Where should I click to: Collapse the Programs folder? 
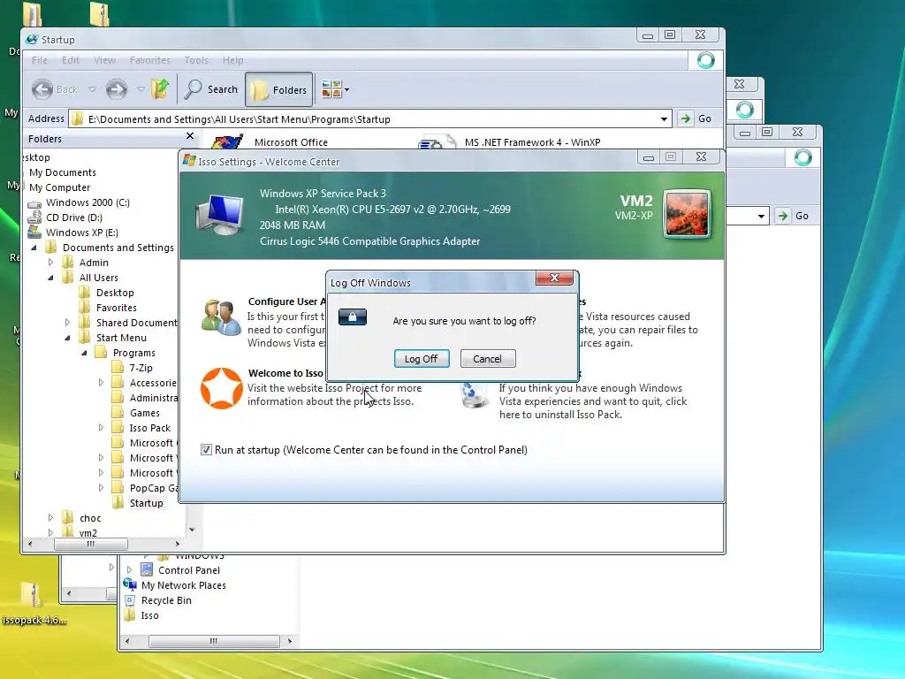(x=84, y=353)
